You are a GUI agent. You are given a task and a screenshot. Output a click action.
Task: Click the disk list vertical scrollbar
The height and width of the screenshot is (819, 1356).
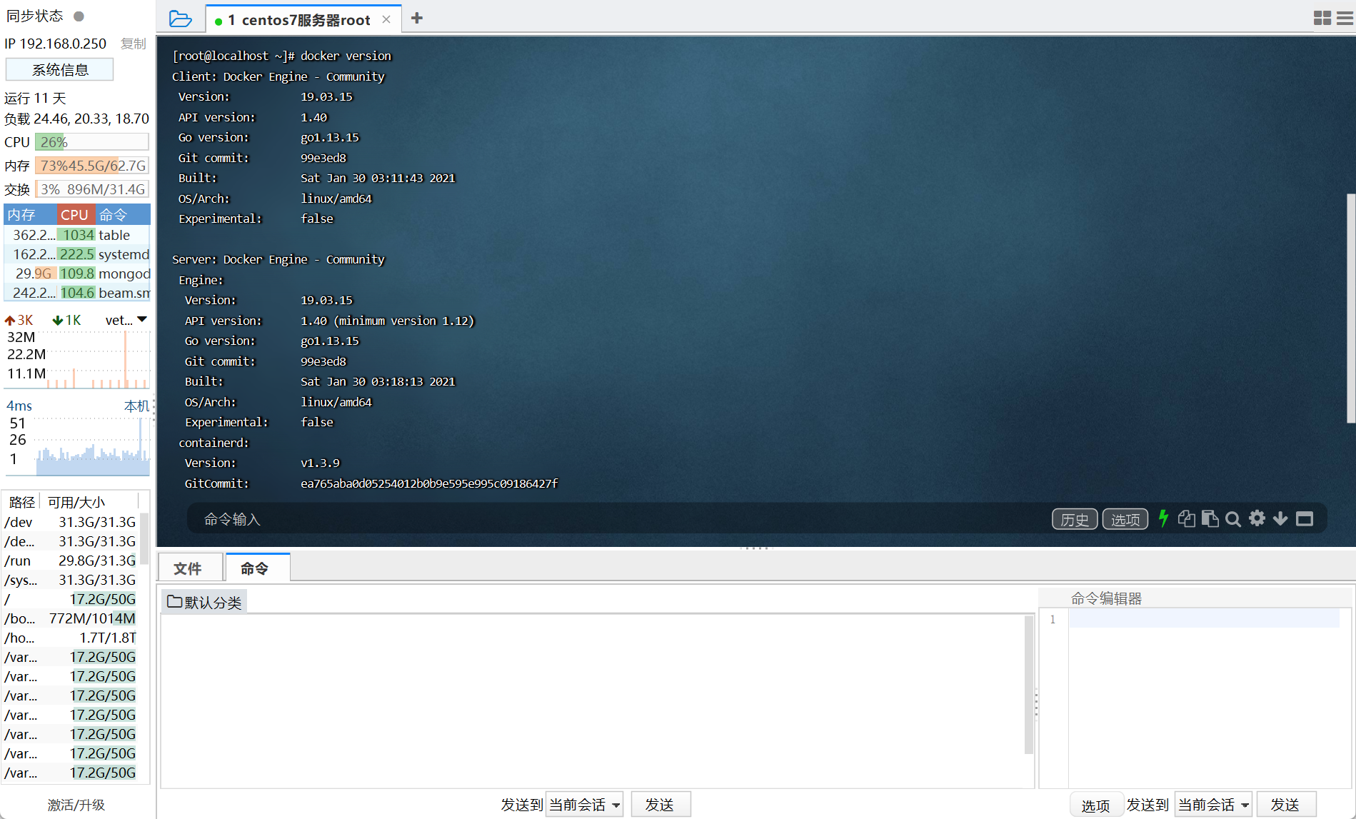pos(145,540)
